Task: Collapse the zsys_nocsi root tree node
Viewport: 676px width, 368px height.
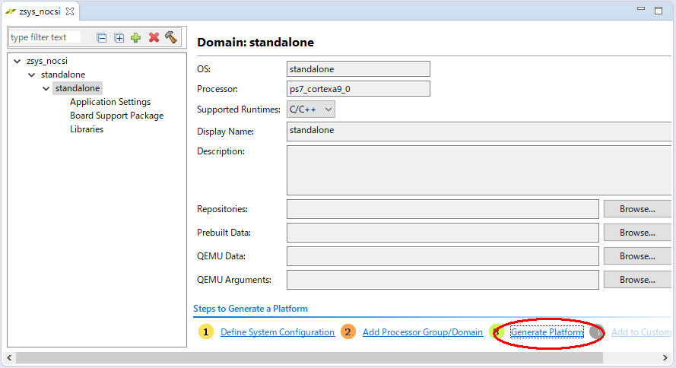Action: click(x=17, y=61)
